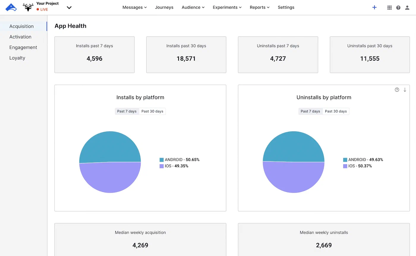The image size is (416, 256).
Task: Click the blue plus create icon
Action: (x=374, y=7)
